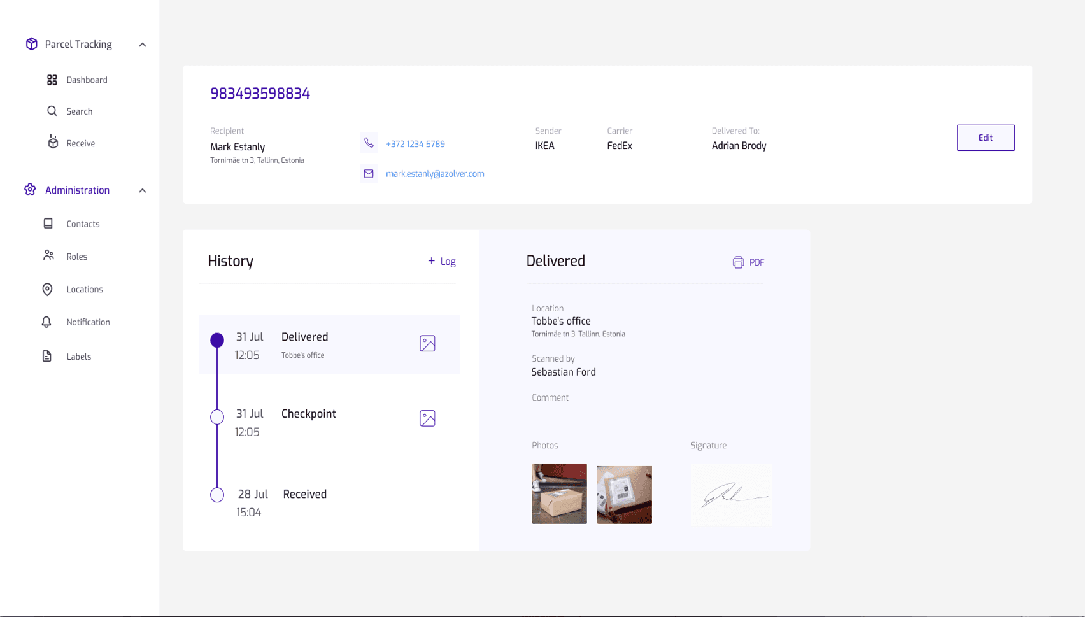Open the first parcel photo thumbnail

click(x=559, y=494)
